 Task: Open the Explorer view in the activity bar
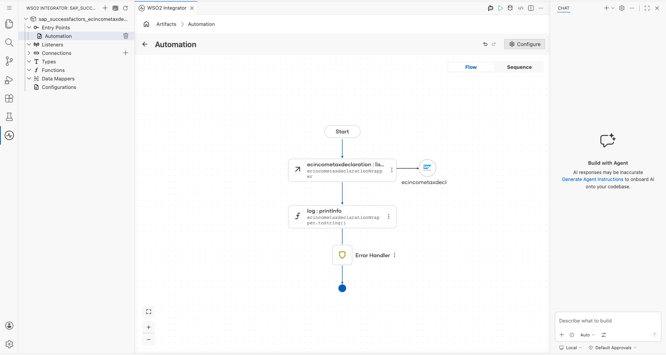[x=9, y=24]
